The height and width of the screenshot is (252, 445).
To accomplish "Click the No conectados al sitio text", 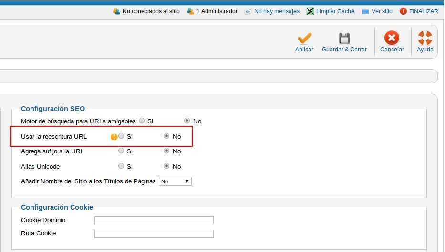I will pos(151,11).
